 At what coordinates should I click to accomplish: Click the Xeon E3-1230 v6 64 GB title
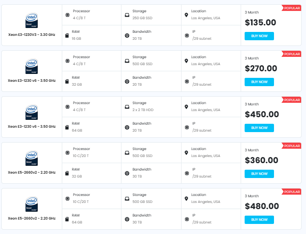tap(32, 126)
